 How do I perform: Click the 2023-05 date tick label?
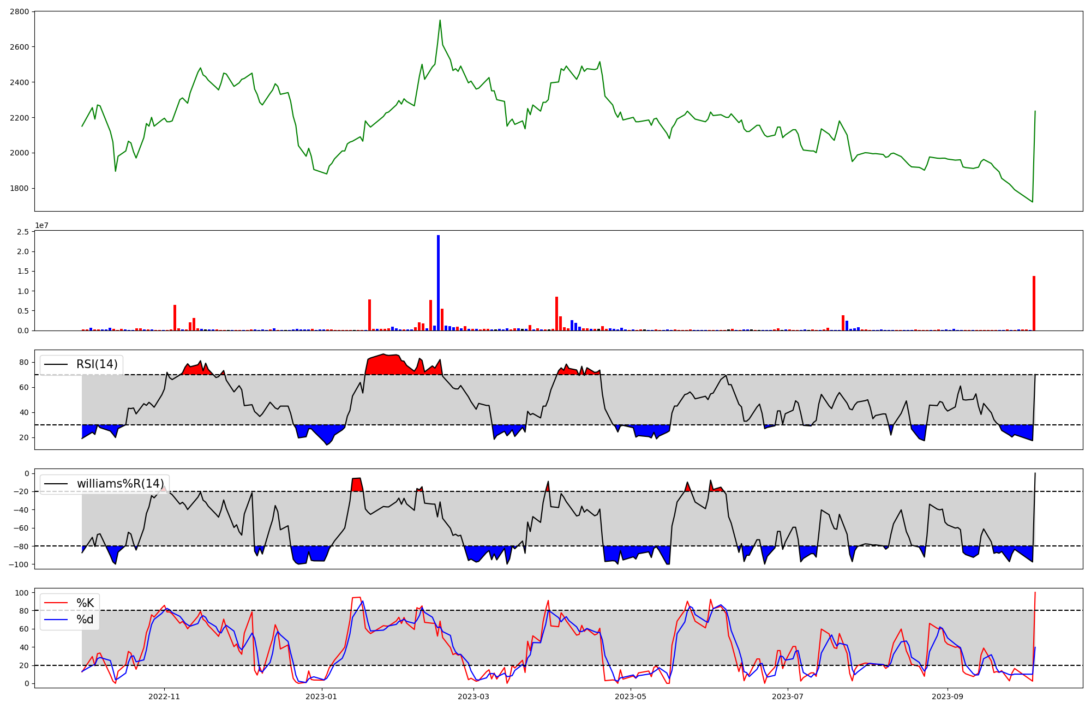tap(631, 696)
